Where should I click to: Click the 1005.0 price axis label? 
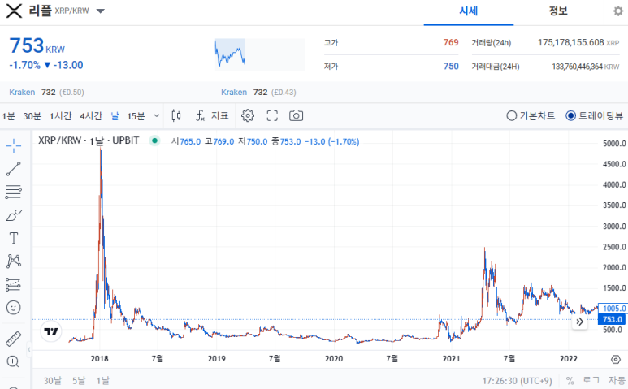[613, 309]
